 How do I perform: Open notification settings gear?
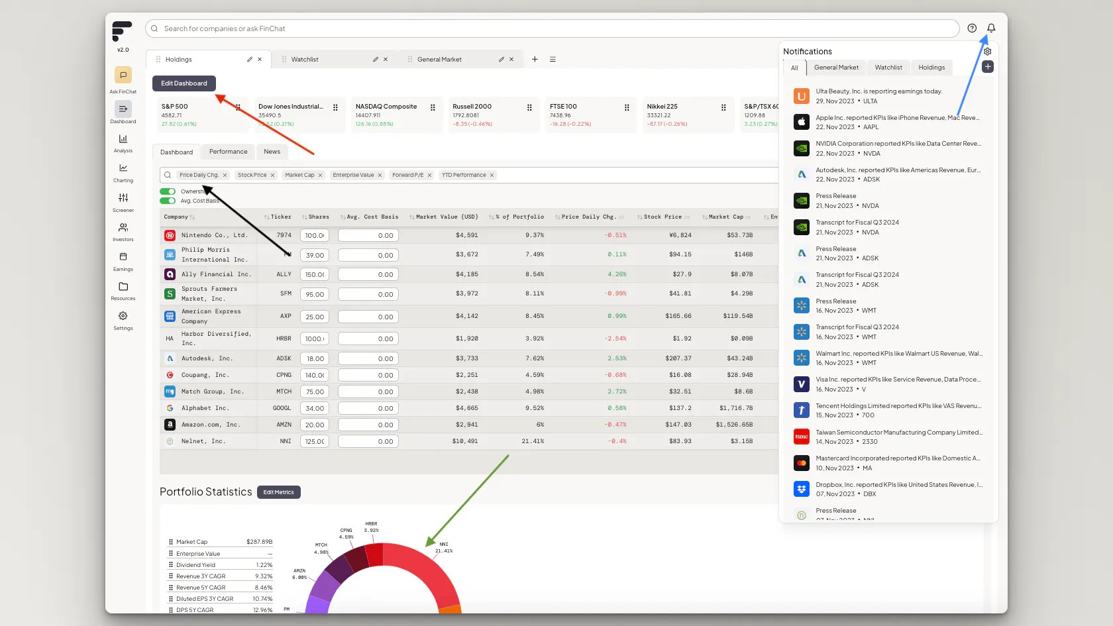coord(987,52)
